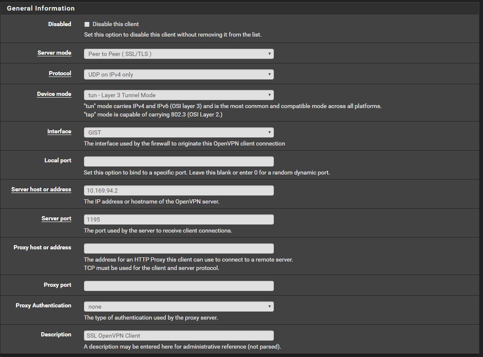
Task: Click the Server port field showing 1195
Action: (178, 219)
